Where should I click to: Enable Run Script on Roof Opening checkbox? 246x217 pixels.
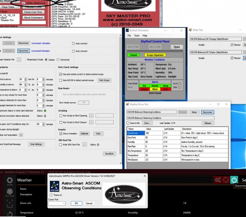click(x=61, y=116)
